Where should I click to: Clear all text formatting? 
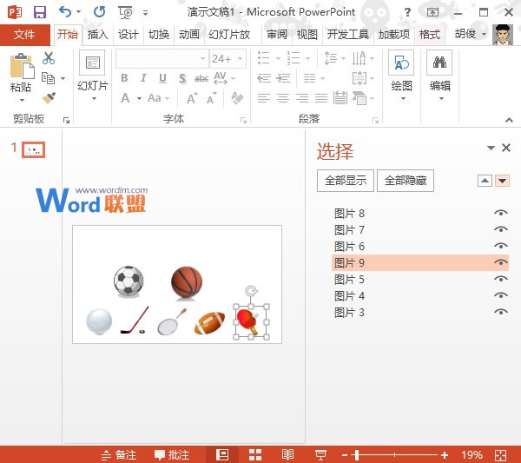point(237,98)
